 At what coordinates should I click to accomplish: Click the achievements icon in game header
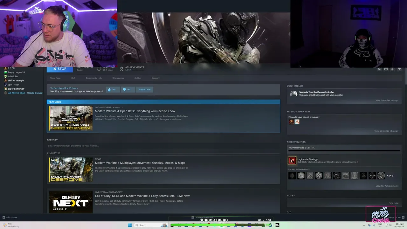tap(121, 69)
